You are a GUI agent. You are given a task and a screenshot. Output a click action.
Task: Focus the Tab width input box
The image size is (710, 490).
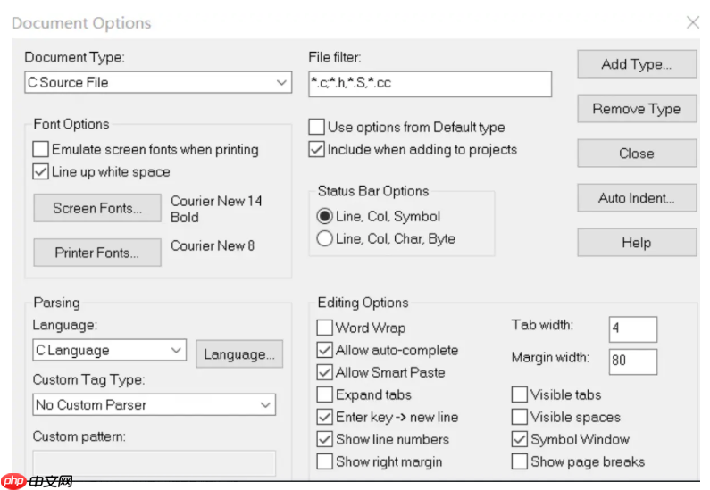(632, 328)
